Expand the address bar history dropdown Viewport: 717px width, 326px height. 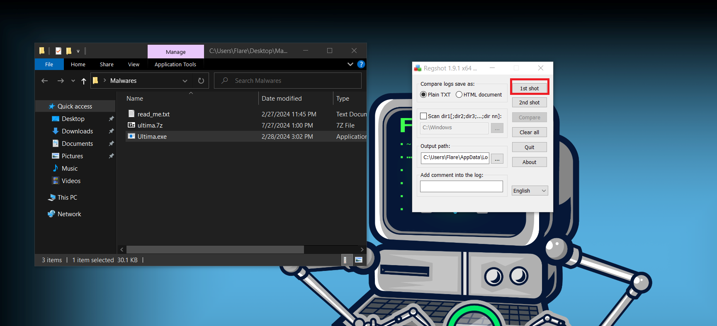coord(185,81)
